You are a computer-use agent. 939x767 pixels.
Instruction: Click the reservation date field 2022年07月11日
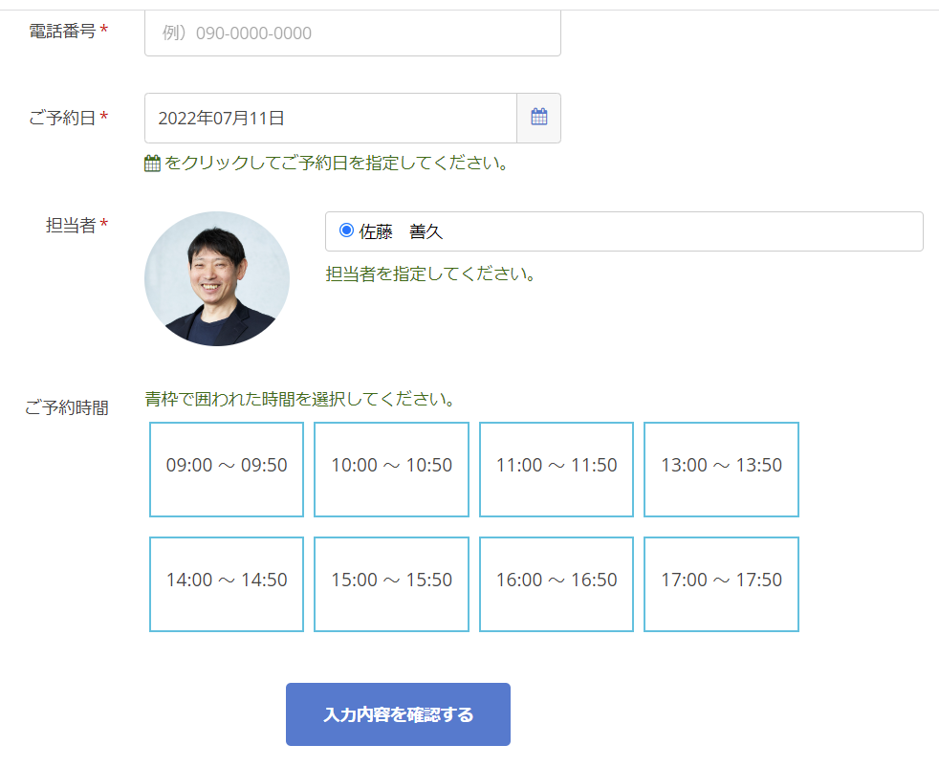[x=331, y=118]
